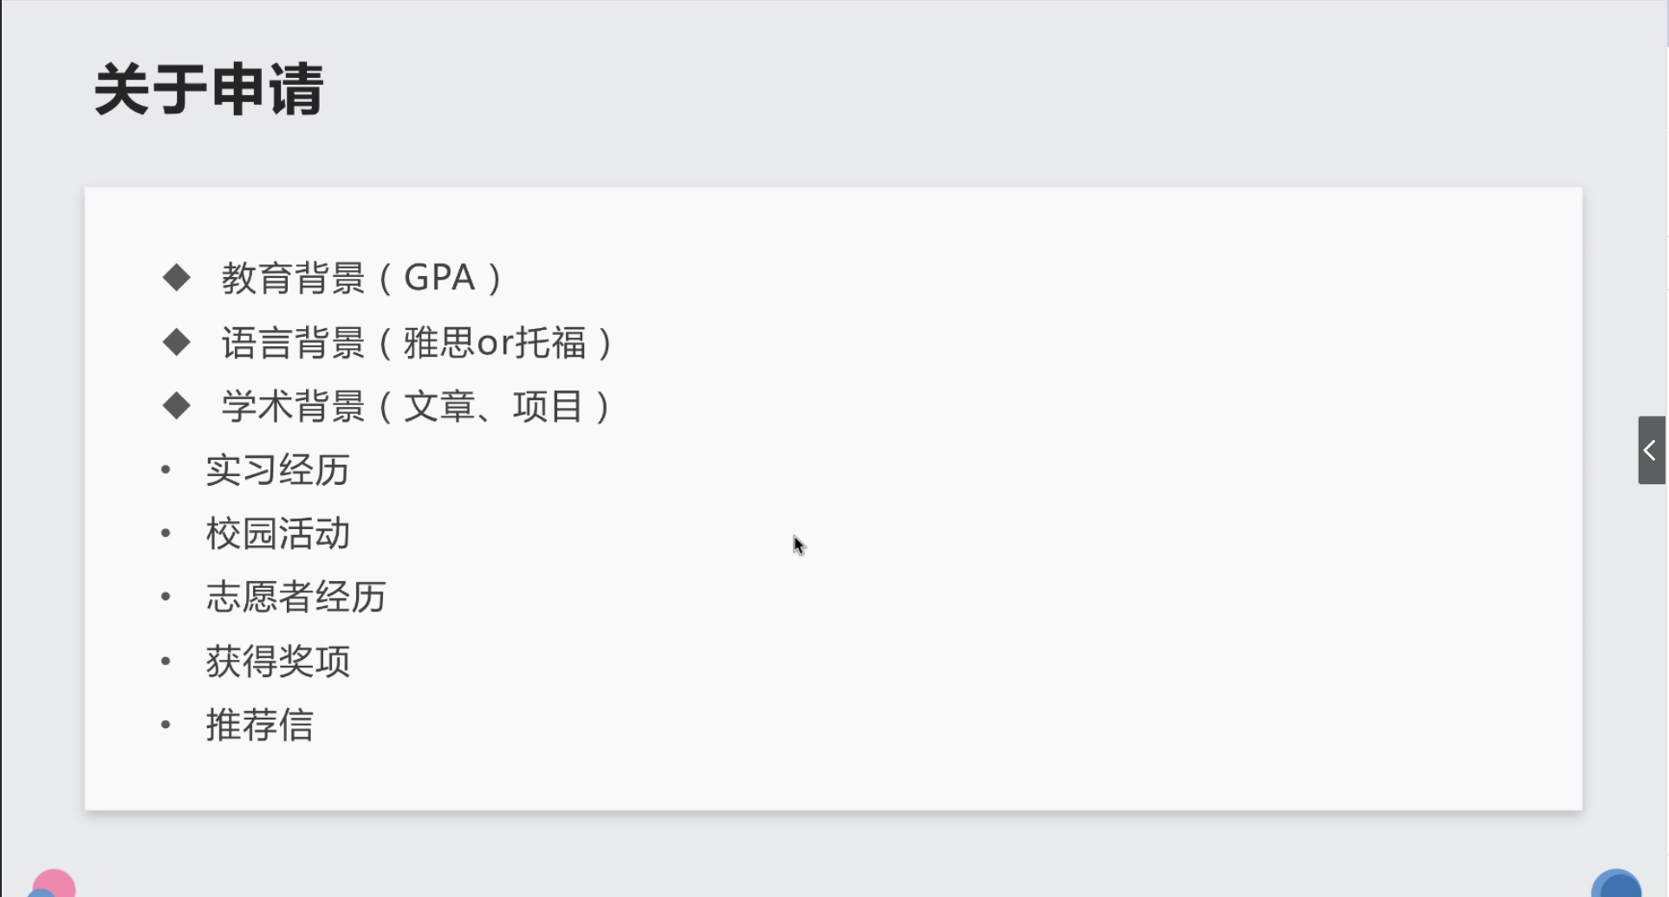Click the 校园活动 list item
The image size is (1669, 897).
click(x=277, y=533)
